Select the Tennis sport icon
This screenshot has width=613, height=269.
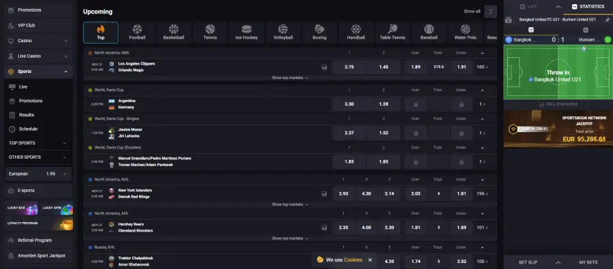coord(210,33)
